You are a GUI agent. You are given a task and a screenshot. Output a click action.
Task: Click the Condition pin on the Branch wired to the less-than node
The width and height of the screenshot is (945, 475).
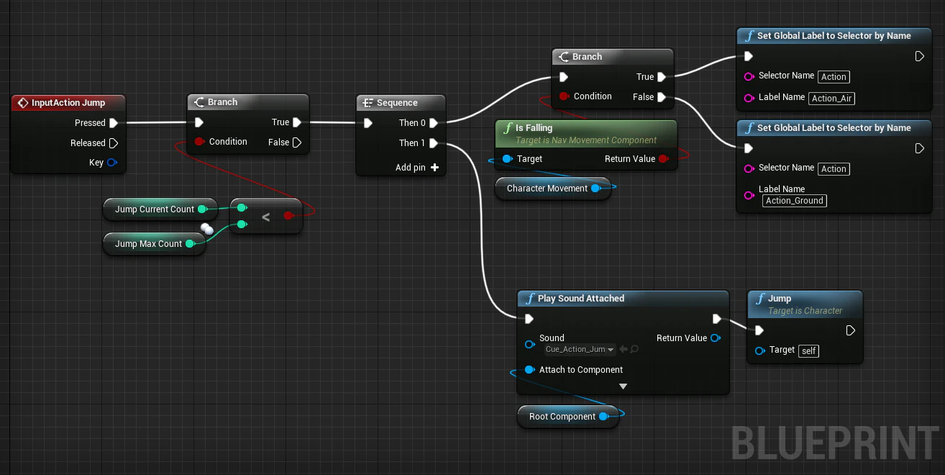pos(199,142)
